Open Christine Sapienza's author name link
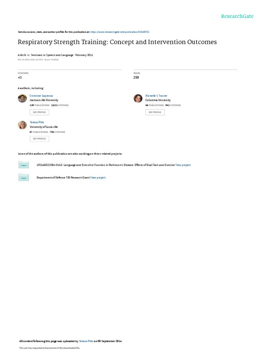Screen dimensions: 267x356 tap(41, 96)
